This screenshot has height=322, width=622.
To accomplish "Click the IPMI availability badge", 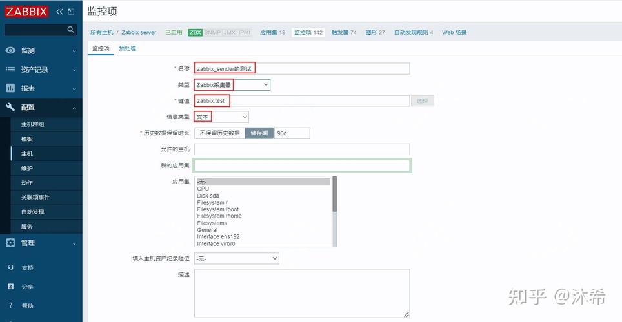I will point(245,32).
